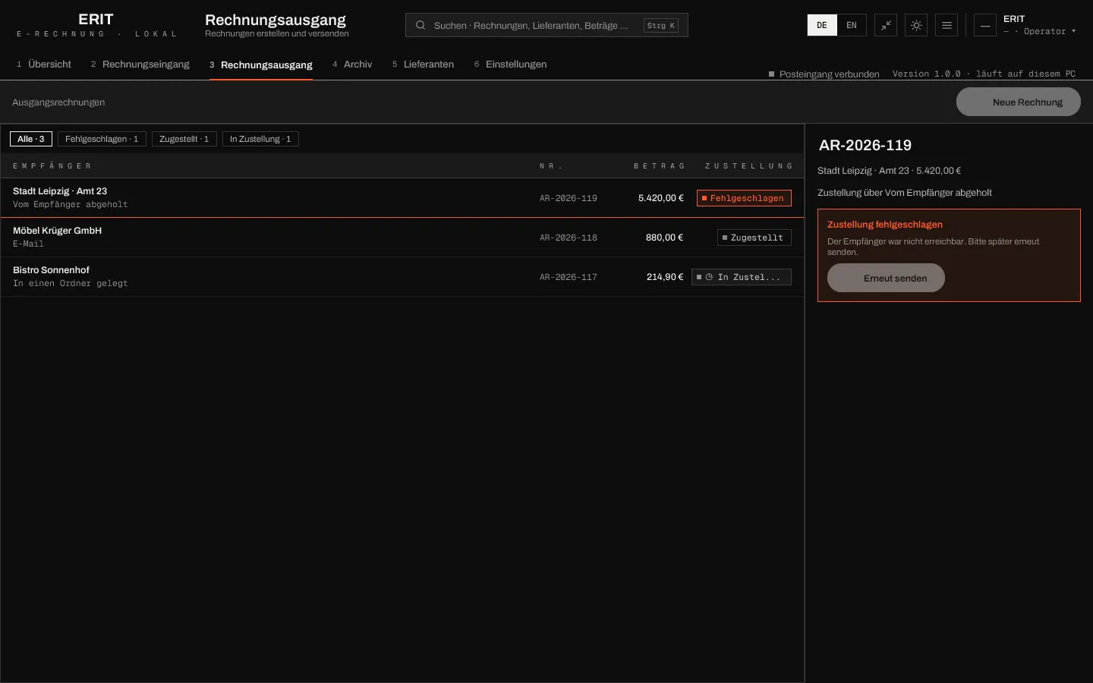Switch language to DE
The width and height of the screenshot is (1093, 683).
pyautogui.click(x=822, y=25)
